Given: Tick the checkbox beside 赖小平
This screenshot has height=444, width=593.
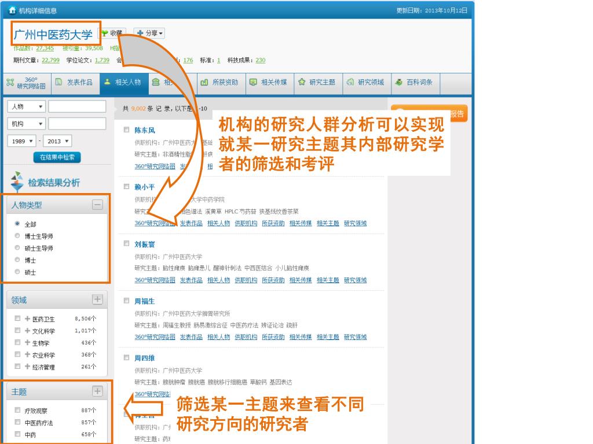Looking at the screenshot, I should [127, 187].
